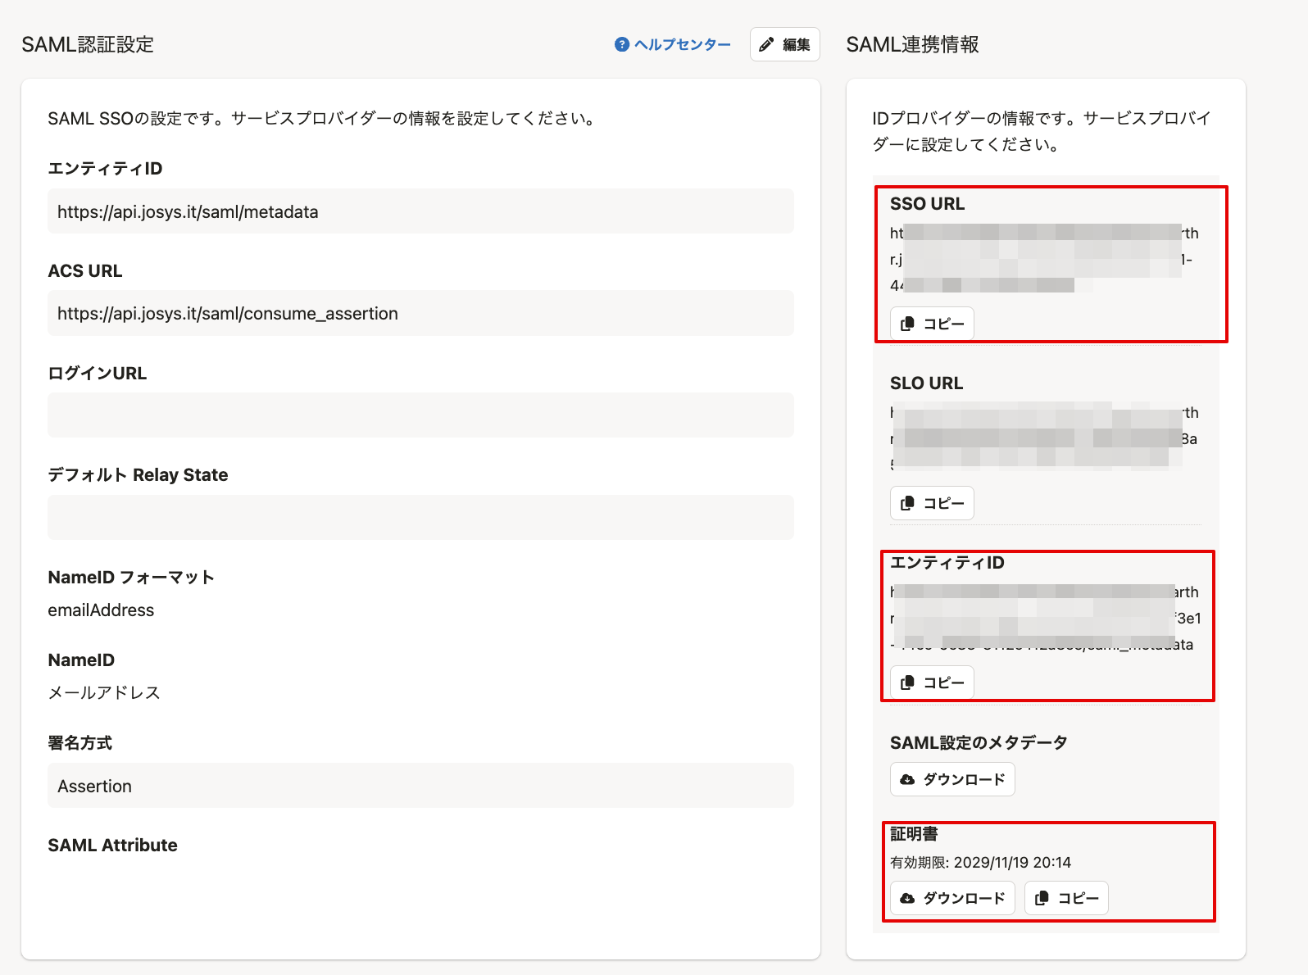Viewport: 1308px width, 975px height.
Task: Open the ヘルプセンター help link
Action: pyautogui.click(x=673, y=44)
